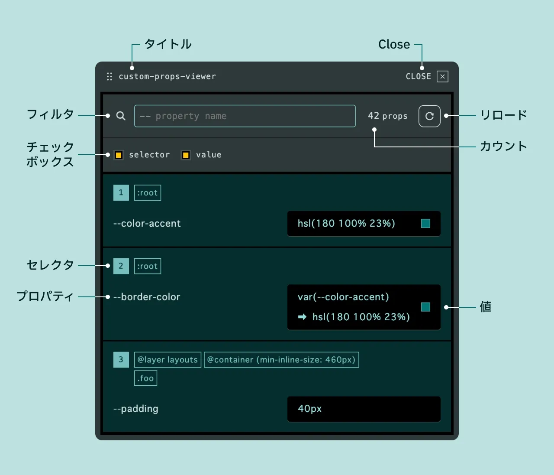Click the X icon next to CLOSE
554x475 pixels.
442,76
